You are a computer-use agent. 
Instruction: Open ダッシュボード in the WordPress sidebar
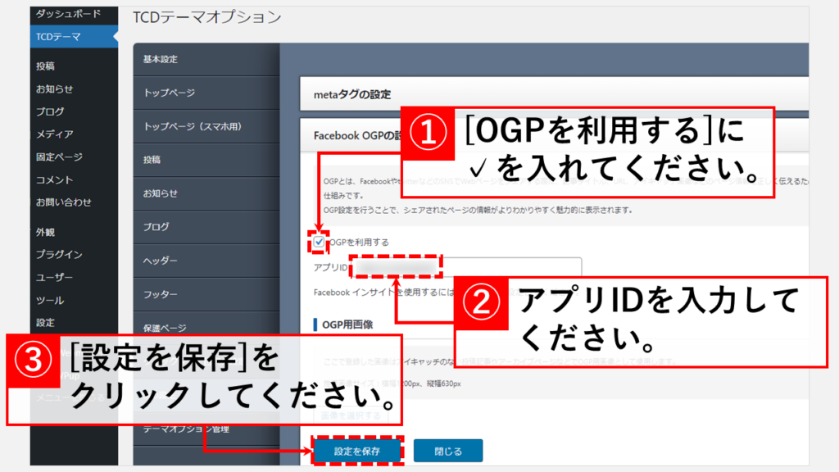(x=68, y=14)
